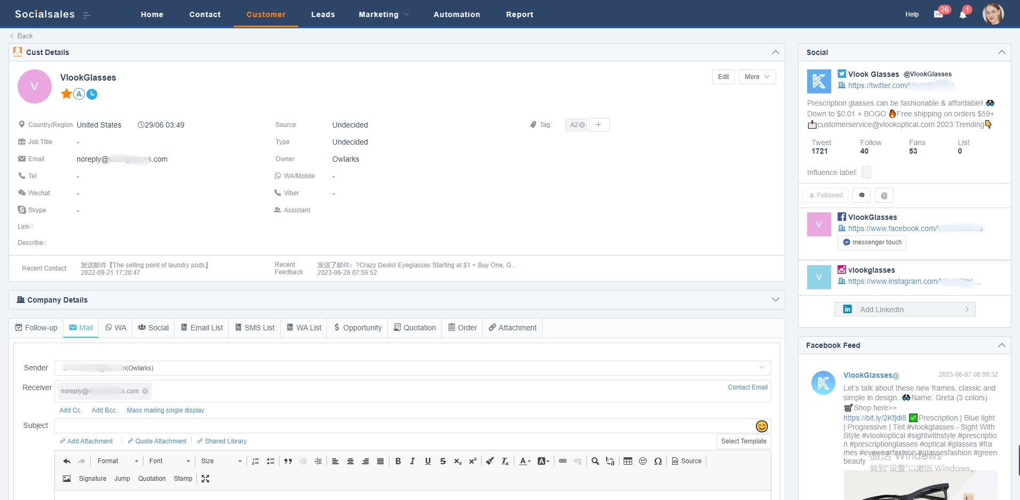Click the copy formatting brush icon

(x=490, y=461)
